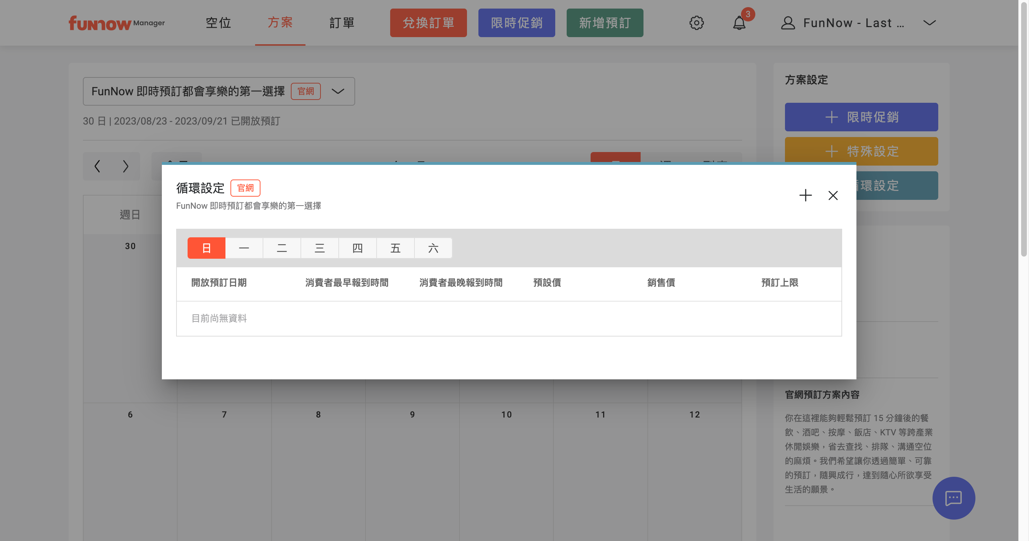
Task: Open the notifications bell icon
Action: (x=739, y=23)
